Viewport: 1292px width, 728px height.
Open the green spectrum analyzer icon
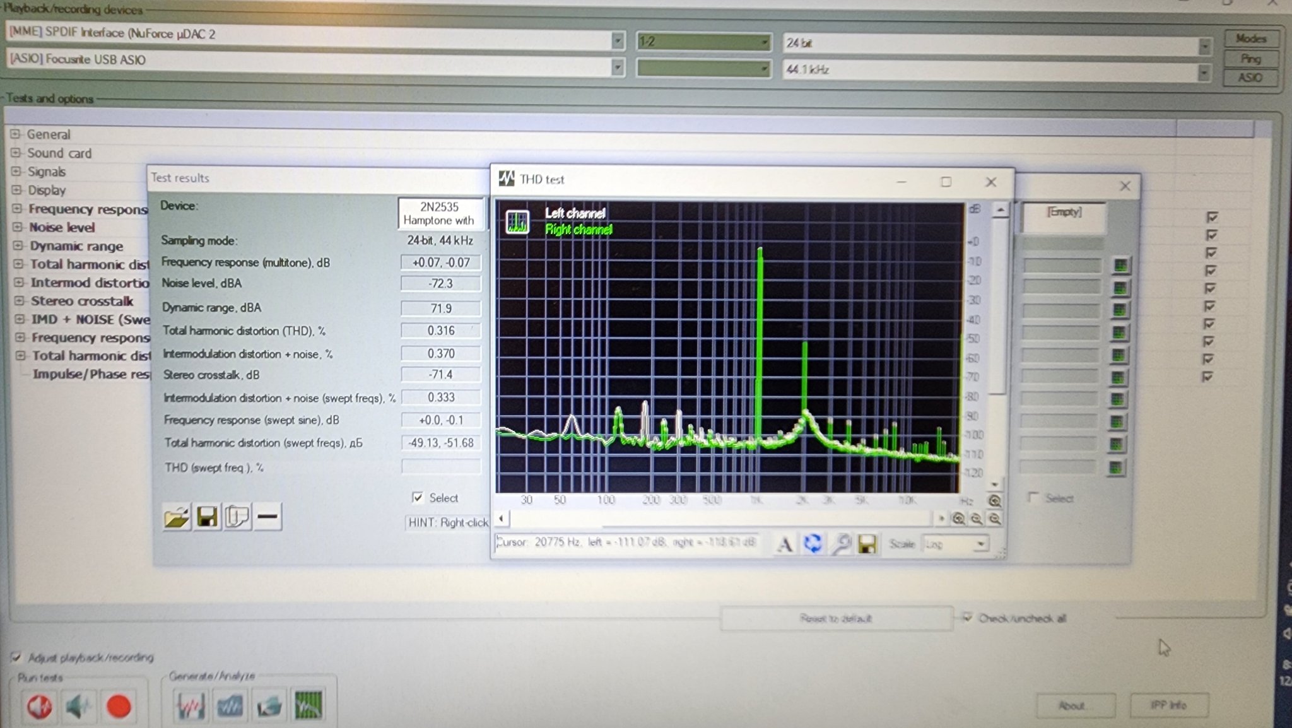coord(308,705)
